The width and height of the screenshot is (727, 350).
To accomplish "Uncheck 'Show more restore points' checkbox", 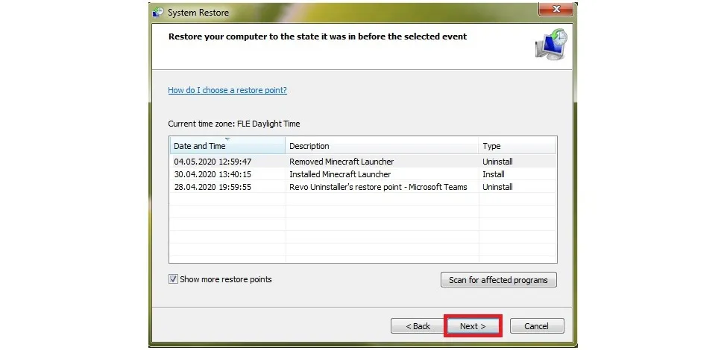I will pos(173,279).
